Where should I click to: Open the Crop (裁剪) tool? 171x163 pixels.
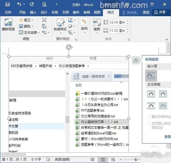click(97, 26)
